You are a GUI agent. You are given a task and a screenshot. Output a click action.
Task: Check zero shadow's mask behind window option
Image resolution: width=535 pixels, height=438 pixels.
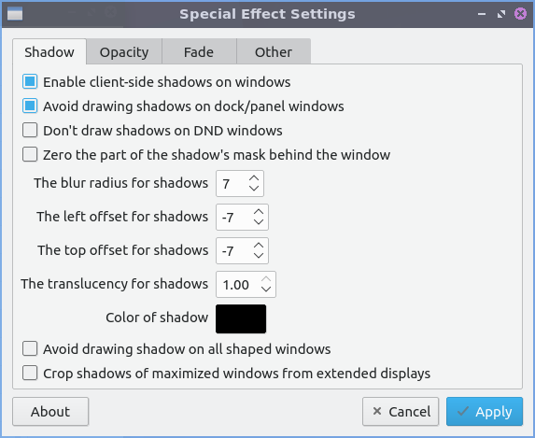[30, 155]
